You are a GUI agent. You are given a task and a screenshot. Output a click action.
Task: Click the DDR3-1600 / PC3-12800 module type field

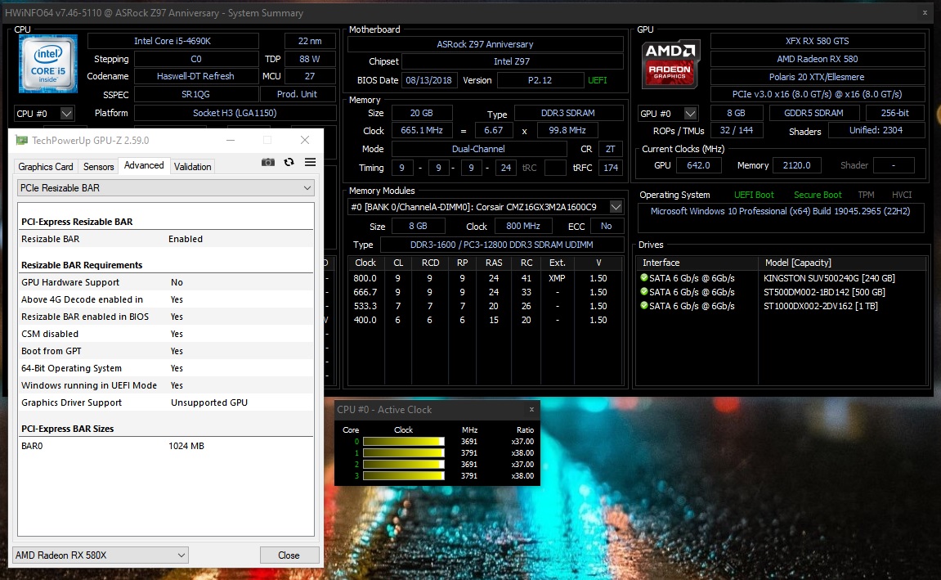point(502,245)
